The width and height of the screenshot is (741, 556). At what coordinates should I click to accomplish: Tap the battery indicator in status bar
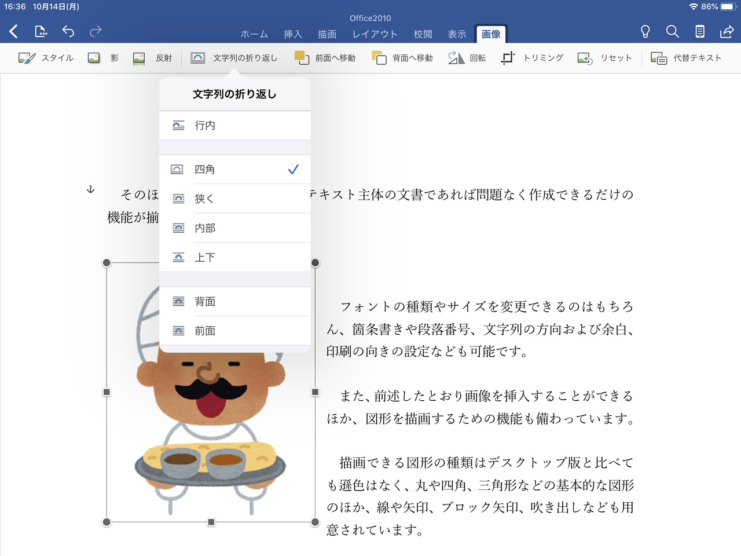click(728, 6)
